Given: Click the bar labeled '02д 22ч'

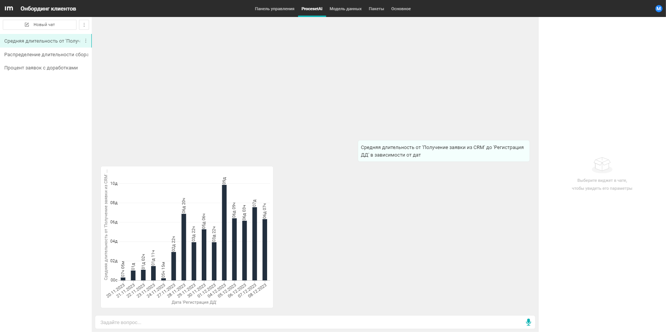Looking at the screenshot, I should pos(173,266).
